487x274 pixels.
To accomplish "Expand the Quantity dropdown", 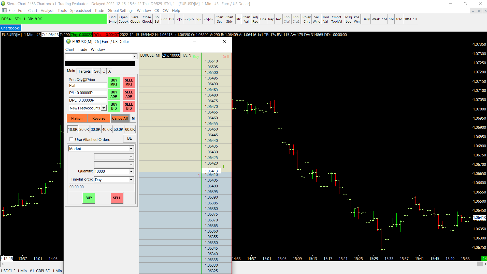I will pyautogui.click(x=131, y=171).
